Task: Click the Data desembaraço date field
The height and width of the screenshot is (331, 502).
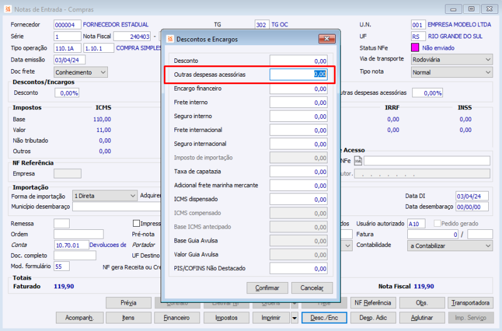Action: pos(473,207)
